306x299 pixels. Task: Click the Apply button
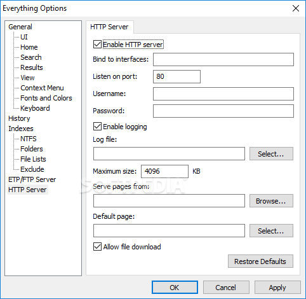click(277, 288)
